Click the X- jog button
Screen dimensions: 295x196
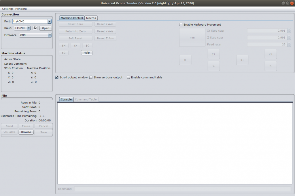click(x=185, y=60)
